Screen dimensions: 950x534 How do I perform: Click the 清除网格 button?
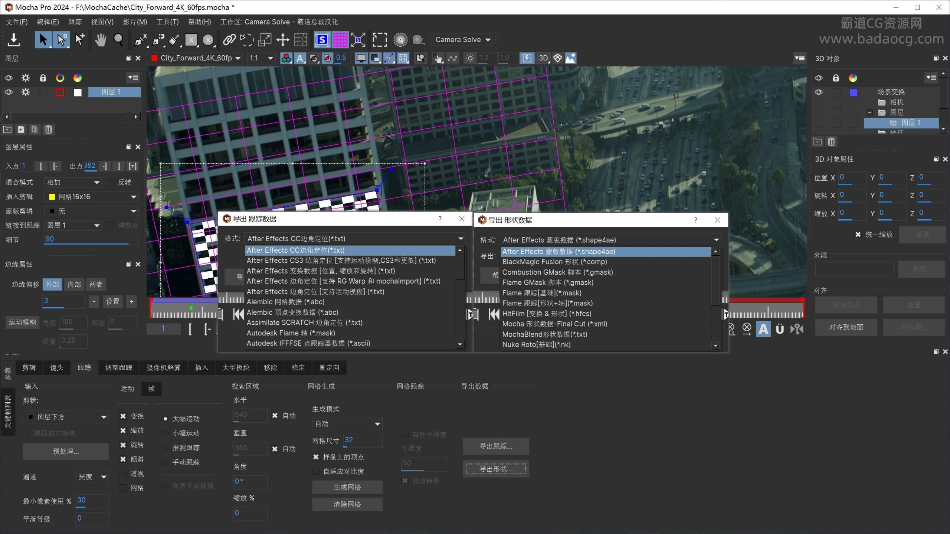click(x=347, y=504)
